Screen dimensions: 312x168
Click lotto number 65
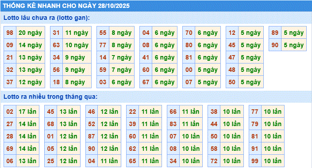point(132,161)
